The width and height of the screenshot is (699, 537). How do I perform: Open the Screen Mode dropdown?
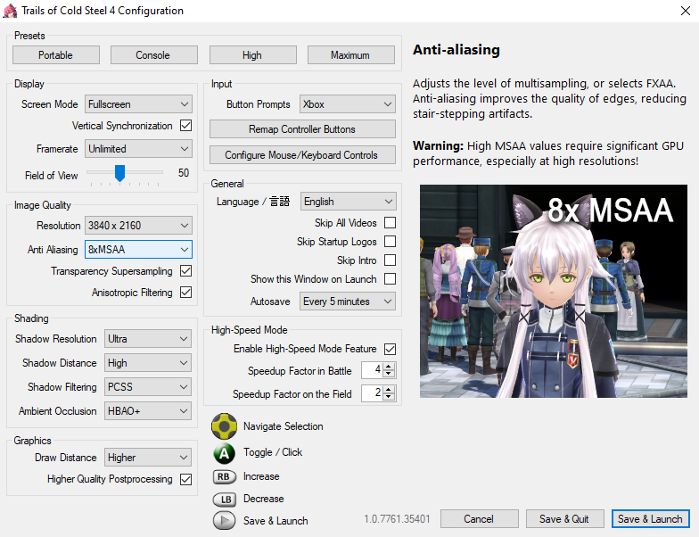click(x=139, y=103)
